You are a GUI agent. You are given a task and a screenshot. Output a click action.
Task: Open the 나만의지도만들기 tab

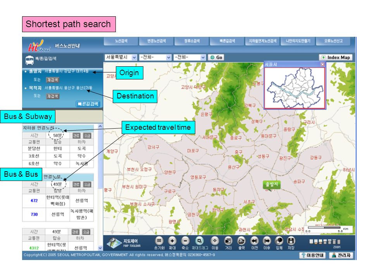click(x=298, y=41)
